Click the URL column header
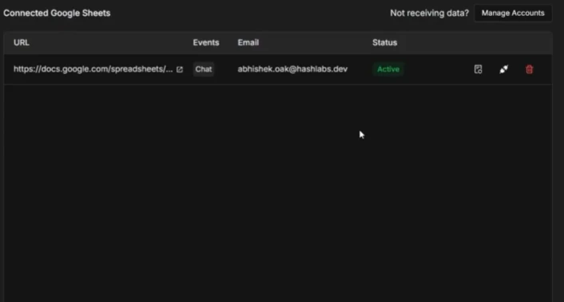 (x=22, y=43)
